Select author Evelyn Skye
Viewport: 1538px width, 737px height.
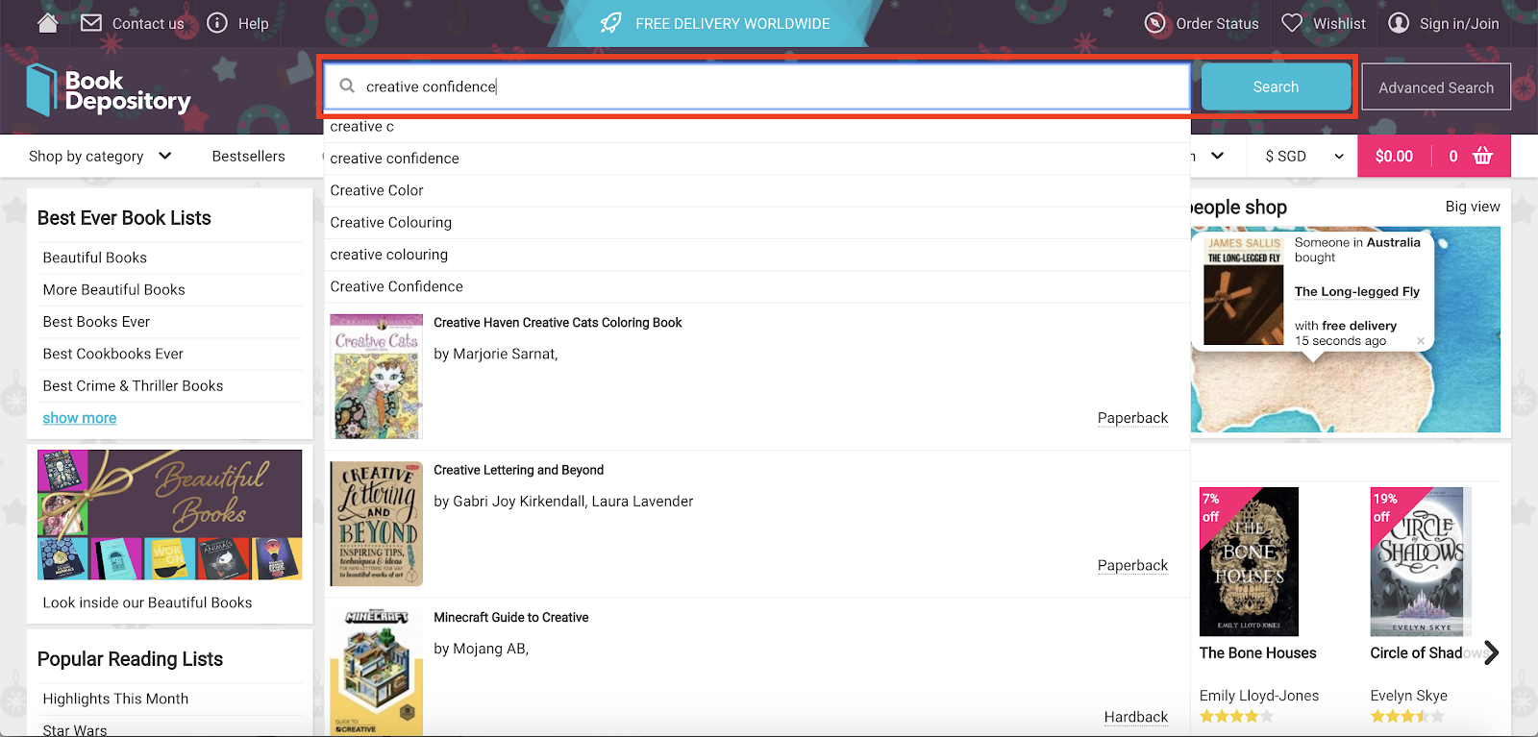[x=1408, y=696]
